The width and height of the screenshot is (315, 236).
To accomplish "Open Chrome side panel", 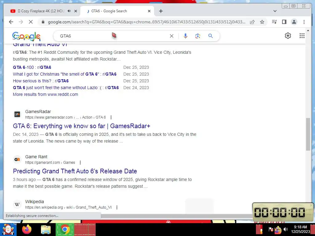I will (x=284, y=22).
